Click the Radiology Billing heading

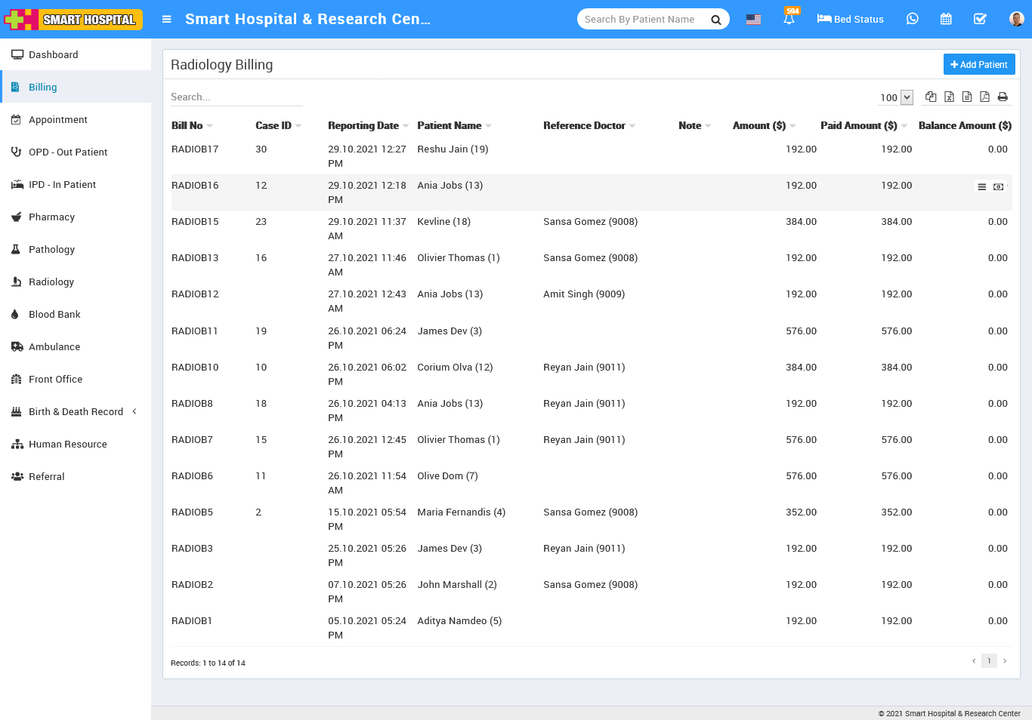click(221, 65)
